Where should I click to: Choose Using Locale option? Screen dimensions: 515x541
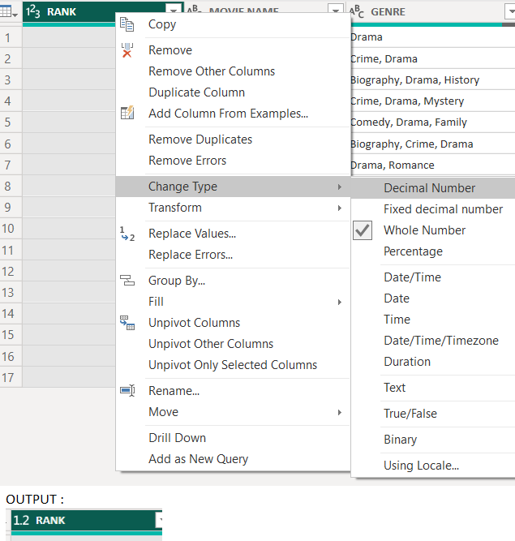click(421, 466)
